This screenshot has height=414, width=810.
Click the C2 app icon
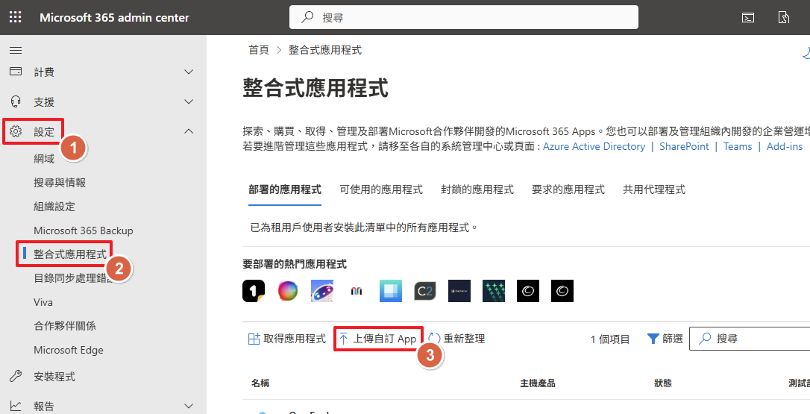pyautogui.click(x=425, y=291)
